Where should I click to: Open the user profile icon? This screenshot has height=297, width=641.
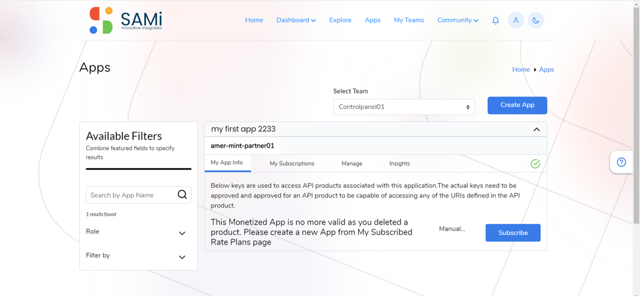tap(515, 20)
